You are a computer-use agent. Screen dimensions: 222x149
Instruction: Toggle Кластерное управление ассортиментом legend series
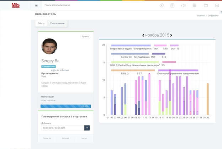tap(178, 74)
